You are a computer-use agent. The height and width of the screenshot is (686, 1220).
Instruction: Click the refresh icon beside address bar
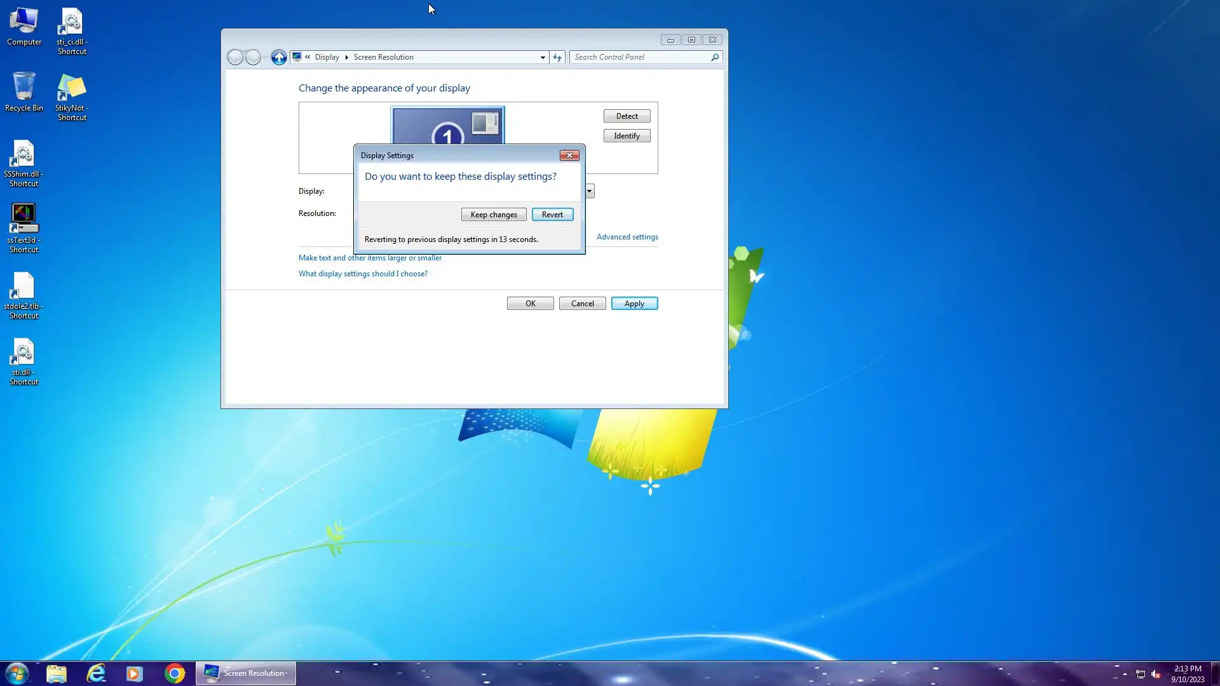557,57
